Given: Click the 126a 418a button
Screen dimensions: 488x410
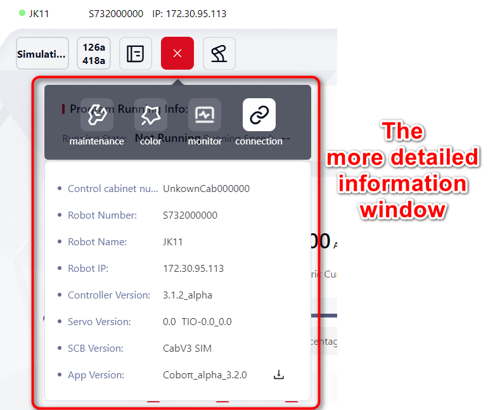Looking at the screenshot, I should coord(94,54).
